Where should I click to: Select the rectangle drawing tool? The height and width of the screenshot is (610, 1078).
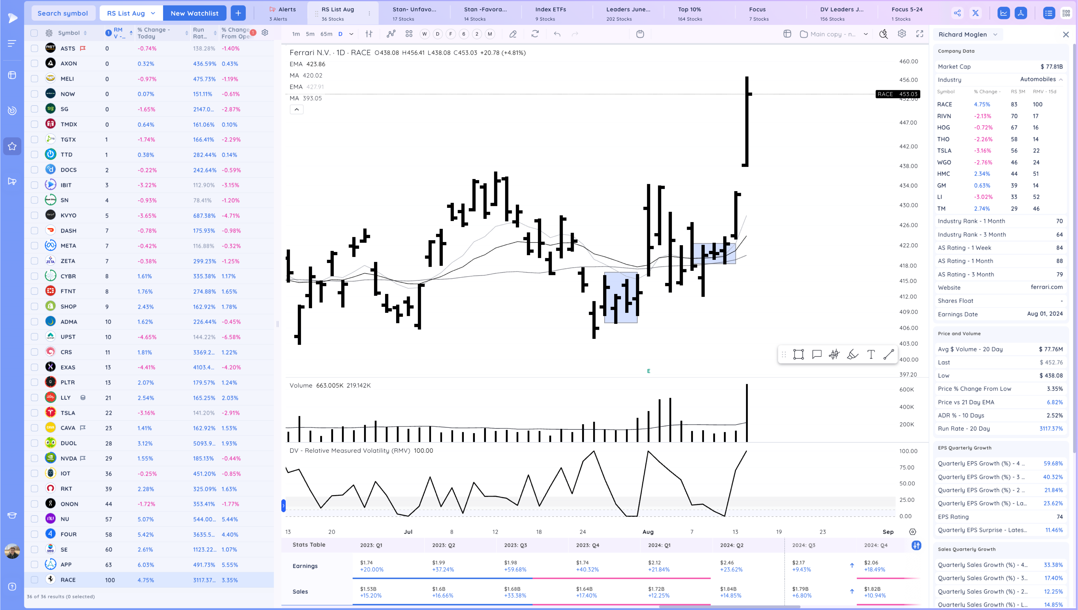pos(798,355)
